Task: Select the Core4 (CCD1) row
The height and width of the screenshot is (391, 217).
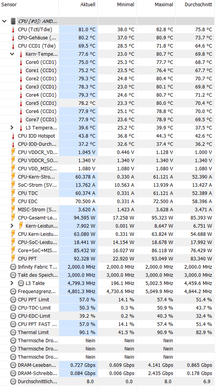Action: (x=107, y=95)
